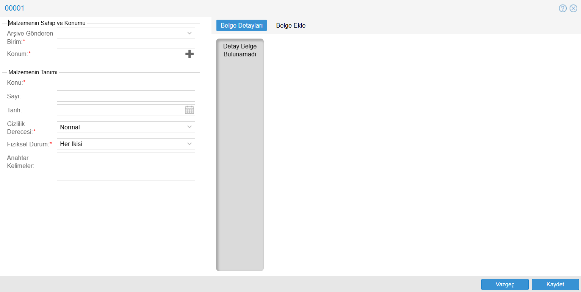Open the calendar picker for Tarih
The height and width of the screenshot is (292, 581).
189,110
